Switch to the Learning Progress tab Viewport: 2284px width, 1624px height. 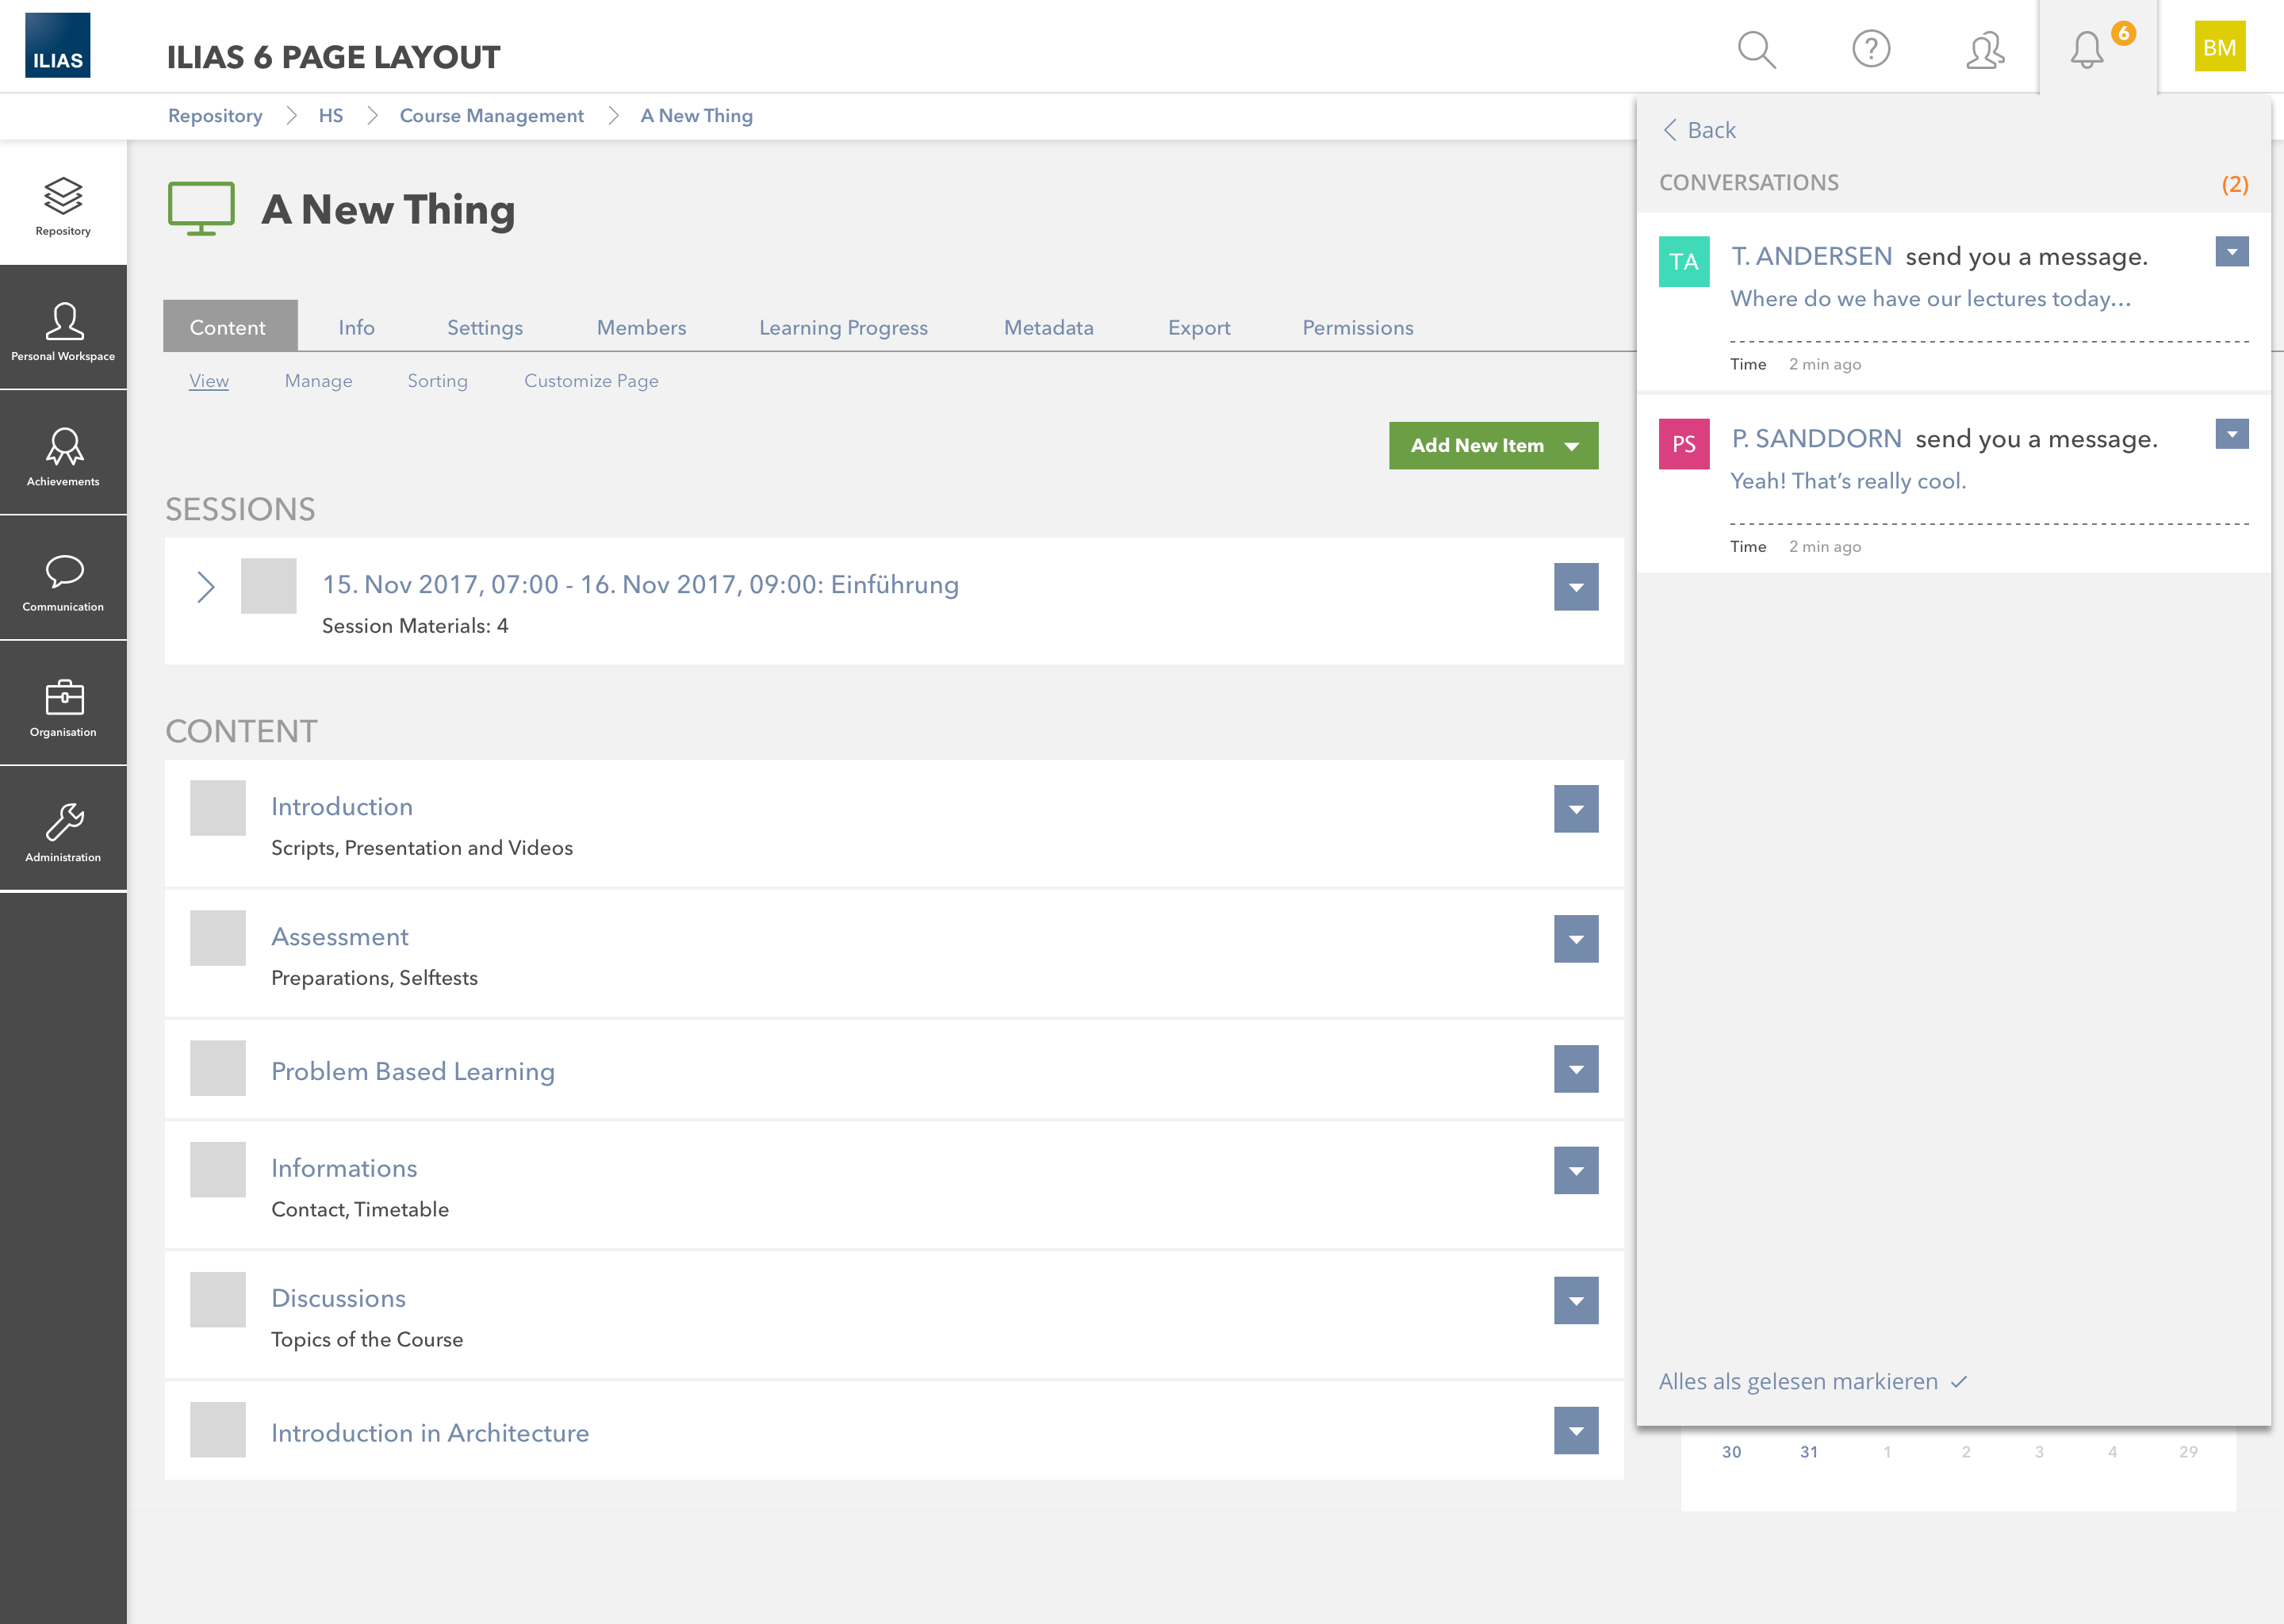(x=843, y=328)
